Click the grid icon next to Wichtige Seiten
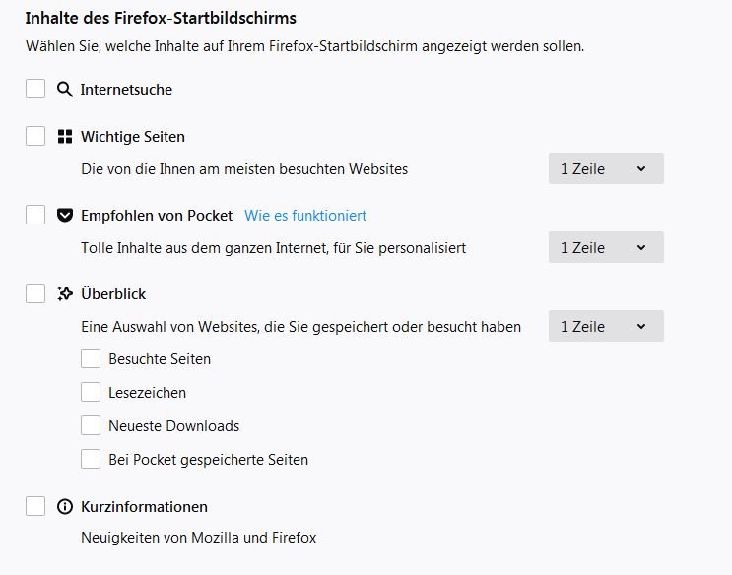 pos(65,137)
